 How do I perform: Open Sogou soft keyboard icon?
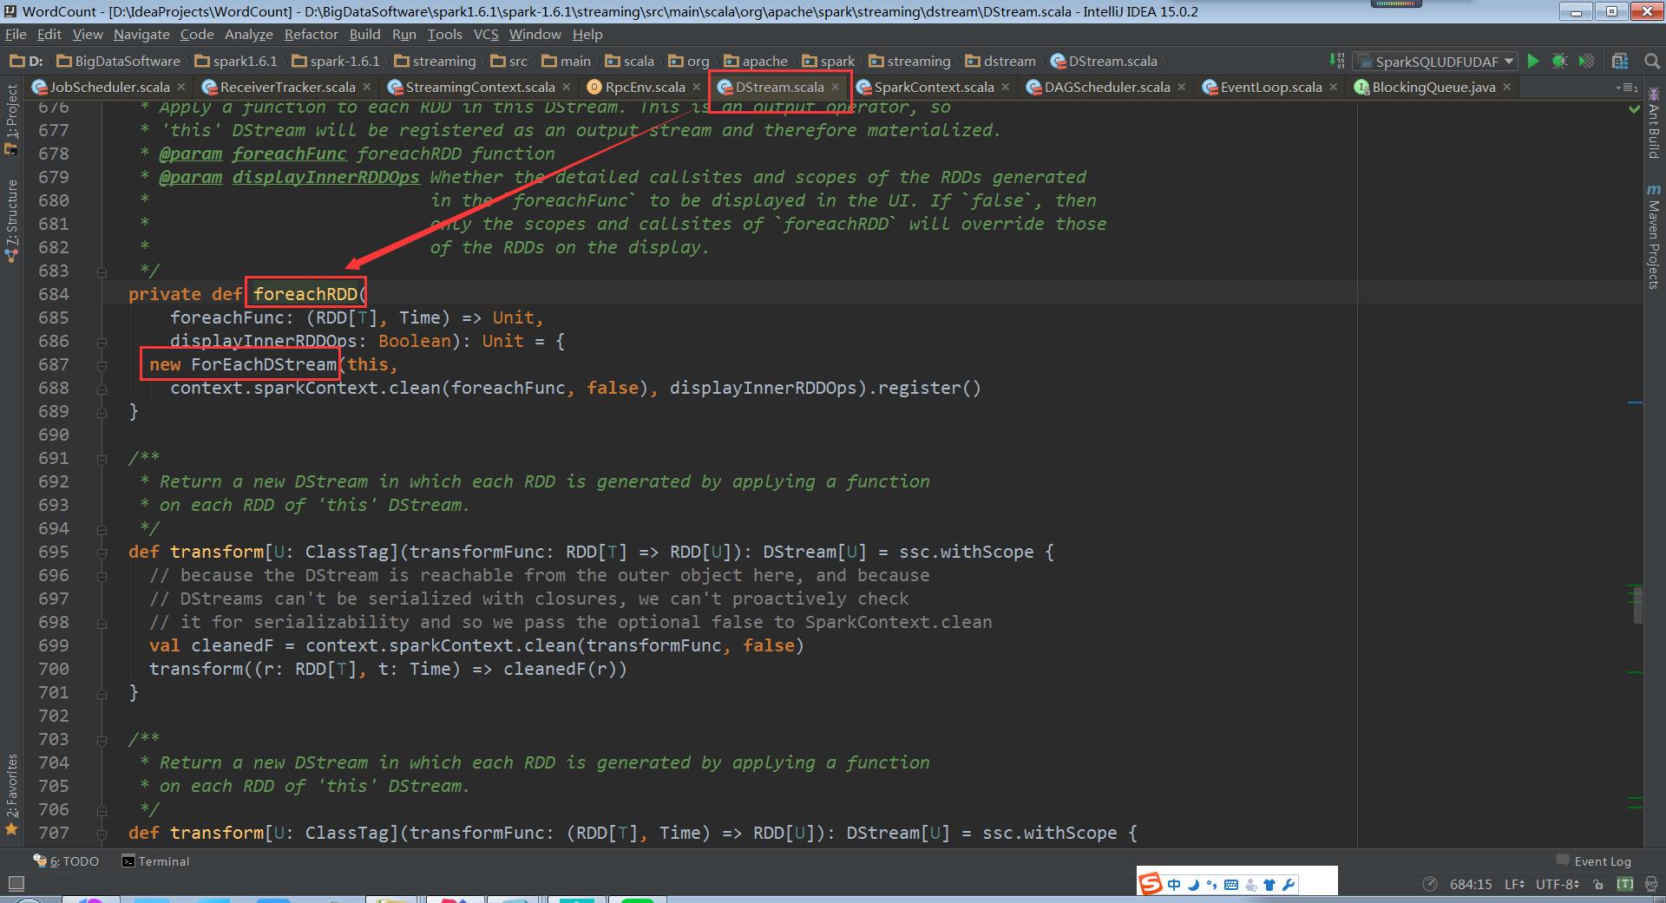click(x=1231, y=885)
